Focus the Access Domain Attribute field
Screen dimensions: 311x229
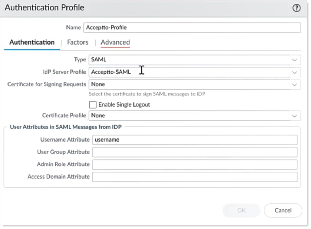(195, 177)
